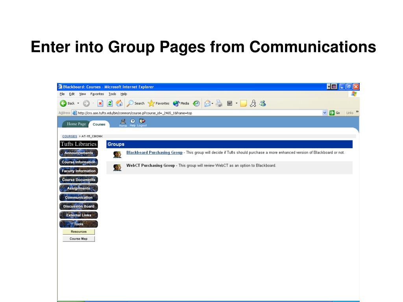Open the browser Home house icon

[x=119, y=103]
